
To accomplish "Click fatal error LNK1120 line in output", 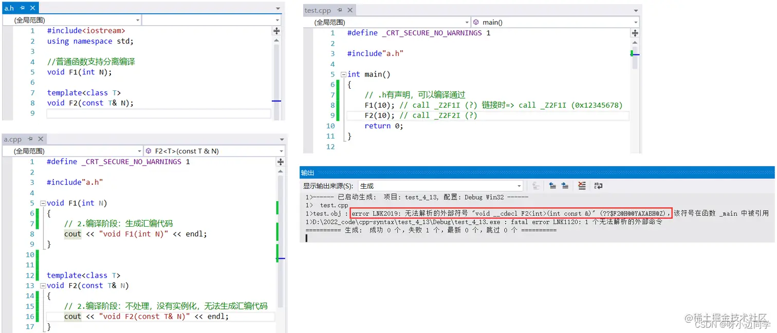I will [484, 222].
